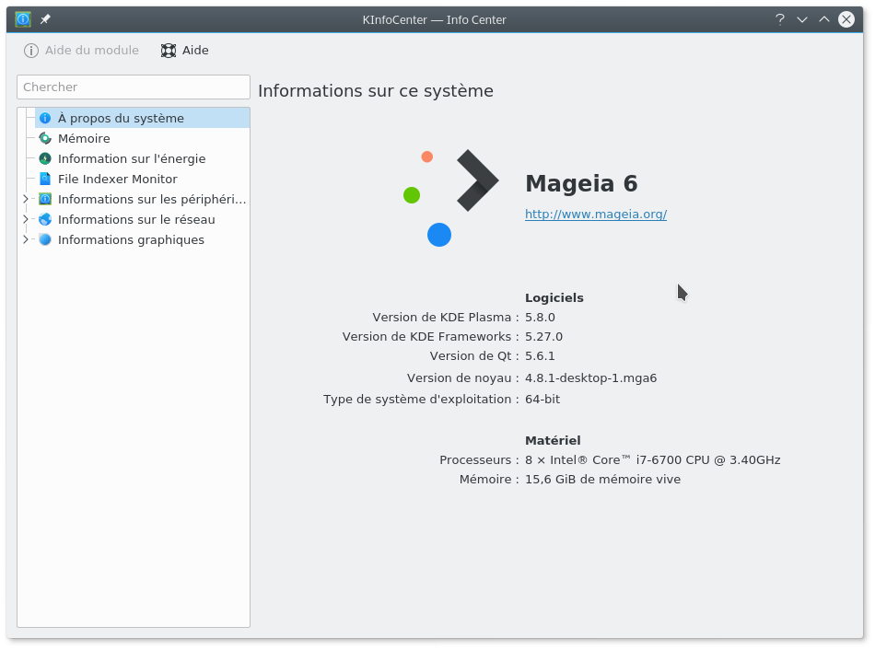Click the Intel Core i7-6700 processor text
This screenshot has height=650, width=875.
click(653, 460)
